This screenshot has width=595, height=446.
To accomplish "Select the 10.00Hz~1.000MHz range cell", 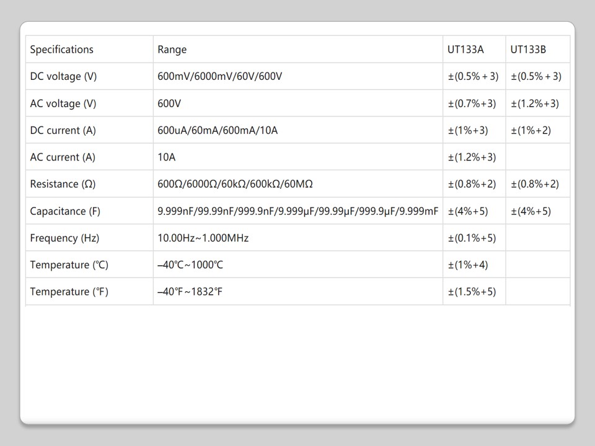I will (203, 238).
